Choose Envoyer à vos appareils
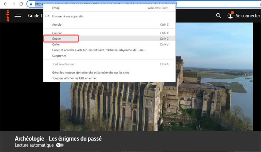 click(109, 16)
